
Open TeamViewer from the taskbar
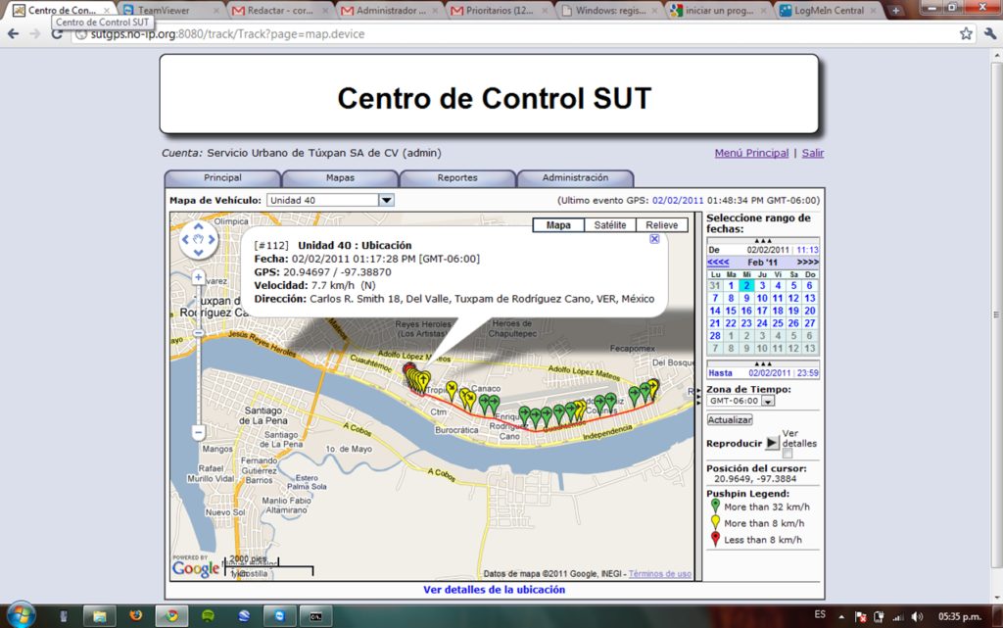[x=280, y=616]
